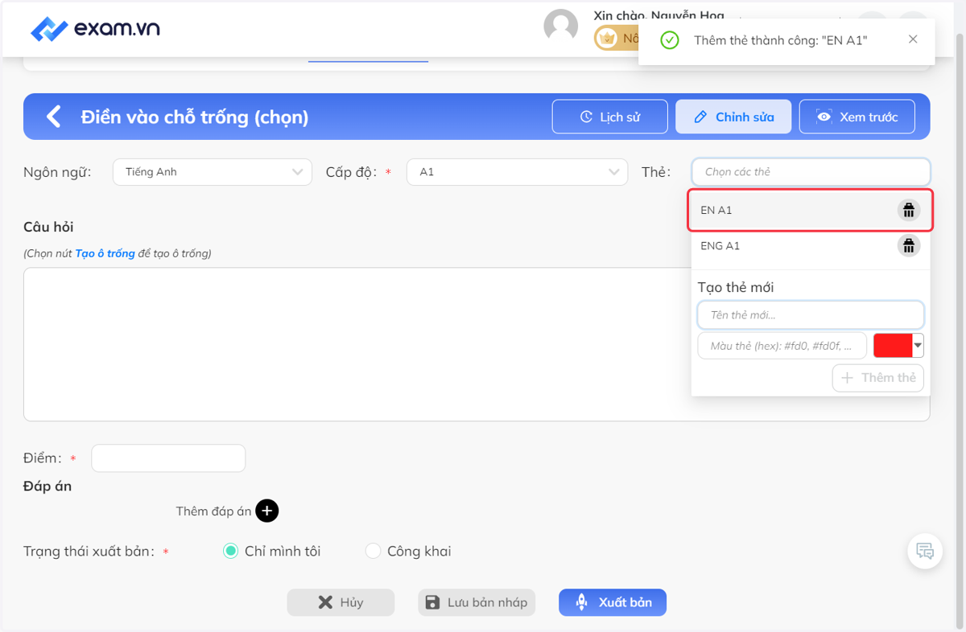Select the EN A1 tag option

pos(811,211)
